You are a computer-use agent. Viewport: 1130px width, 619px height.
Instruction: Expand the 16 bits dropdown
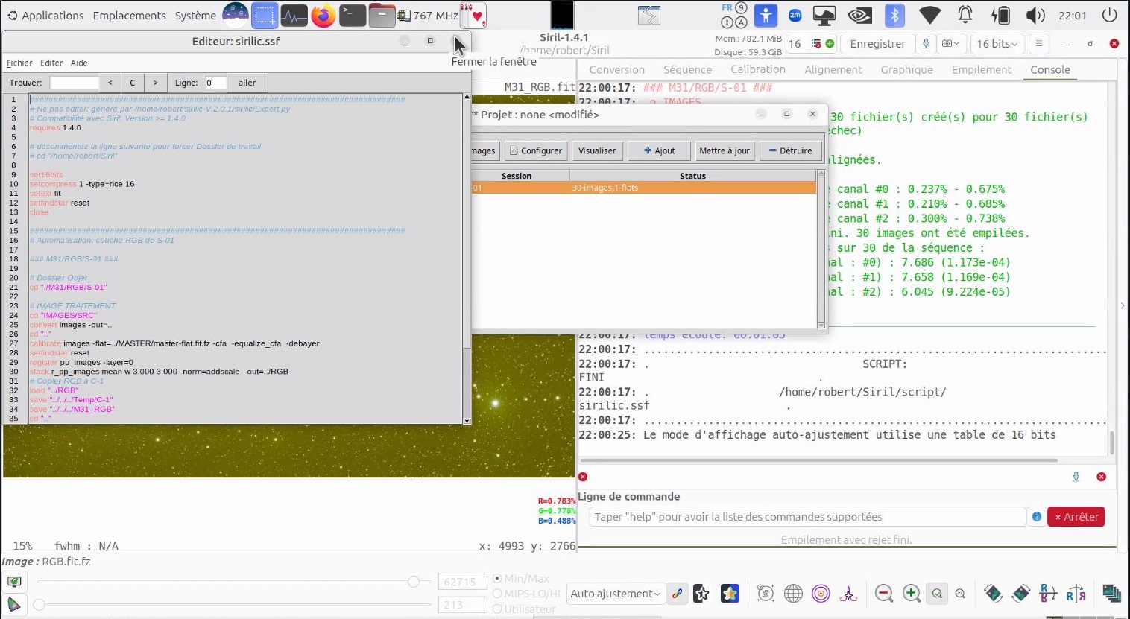coord(997,44)
